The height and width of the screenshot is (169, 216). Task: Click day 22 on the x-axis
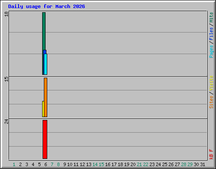click(x=146, y=164)
